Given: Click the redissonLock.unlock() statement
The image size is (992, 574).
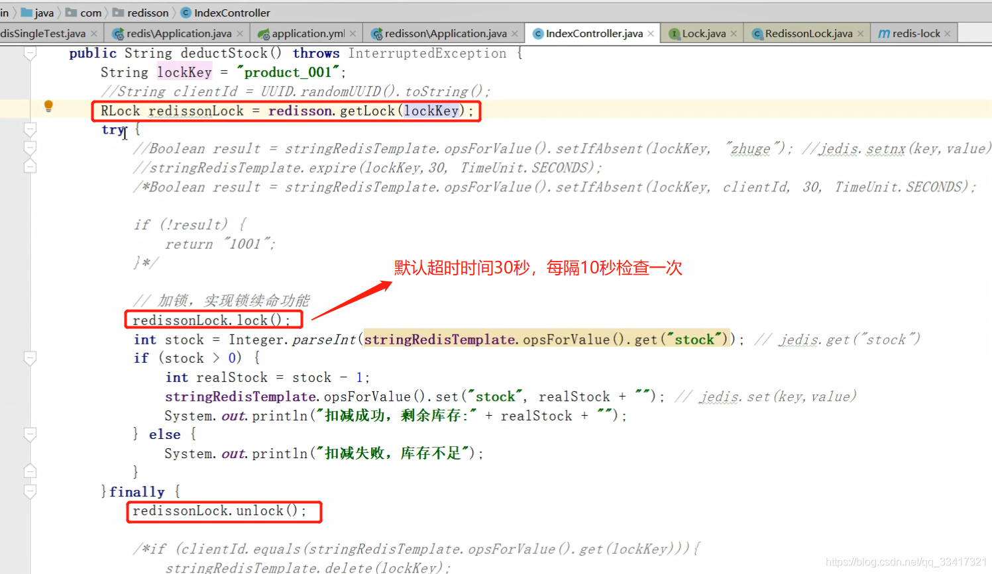Looking at the screenshot, I should tap(219, 510).
